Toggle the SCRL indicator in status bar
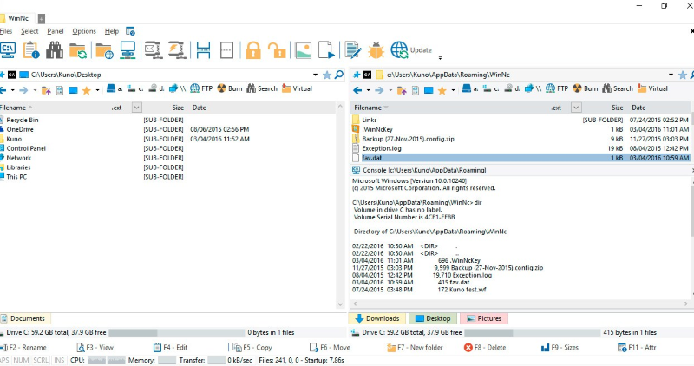The width and height of the screenshot is (694, 366). pos(41,360)
